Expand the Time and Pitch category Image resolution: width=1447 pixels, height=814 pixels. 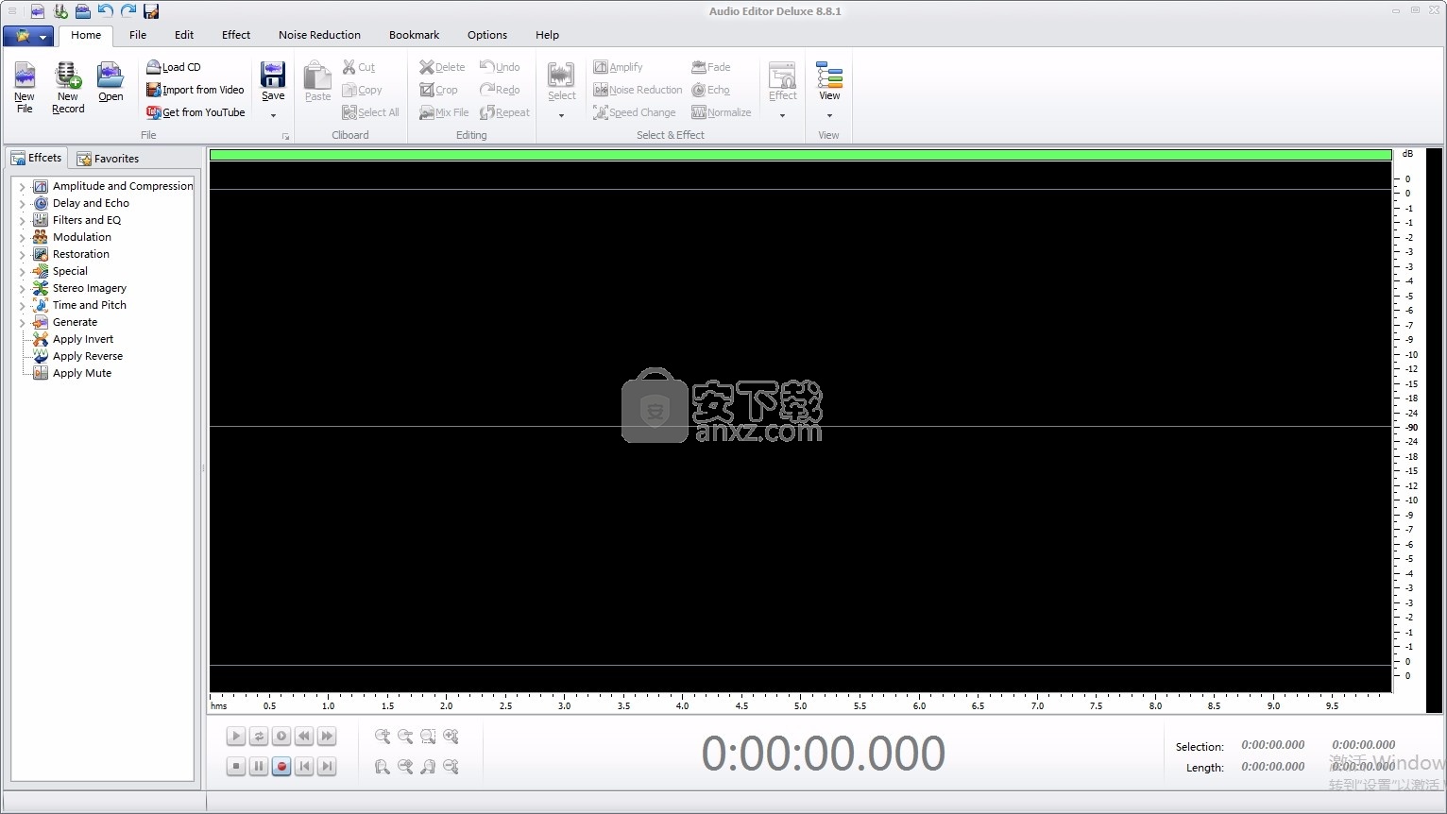coord(23,306)
